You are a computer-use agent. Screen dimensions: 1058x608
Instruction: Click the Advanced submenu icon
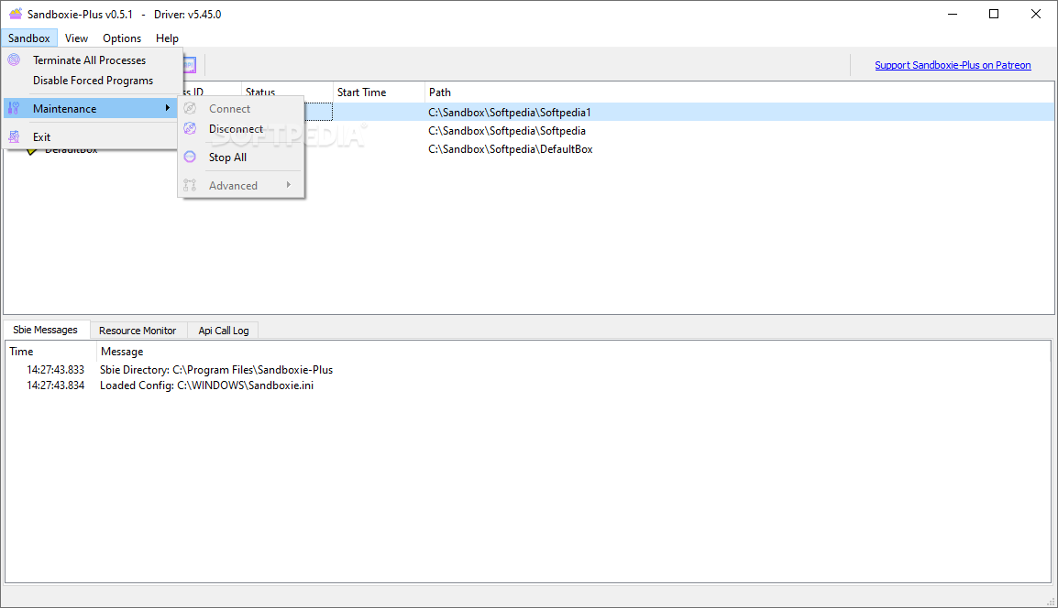[191, 185]
